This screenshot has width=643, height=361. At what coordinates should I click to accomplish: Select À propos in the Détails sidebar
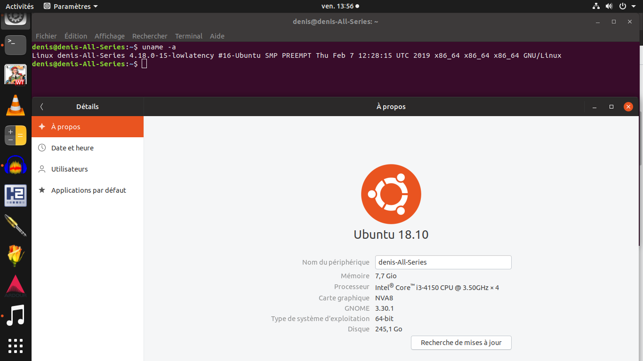tap(88, 127)
